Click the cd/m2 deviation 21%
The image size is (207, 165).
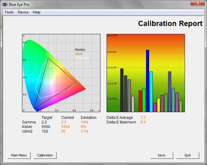pos(85,131)
